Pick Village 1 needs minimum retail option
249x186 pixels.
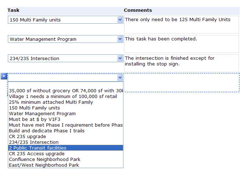[x=66, y=96]
